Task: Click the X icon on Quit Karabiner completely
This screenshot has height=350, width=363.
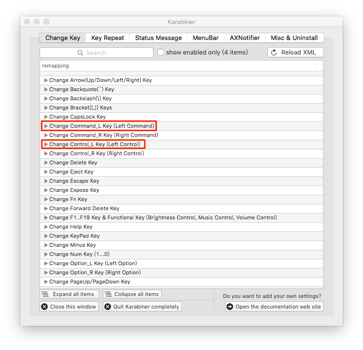Action: coord(108,307)
